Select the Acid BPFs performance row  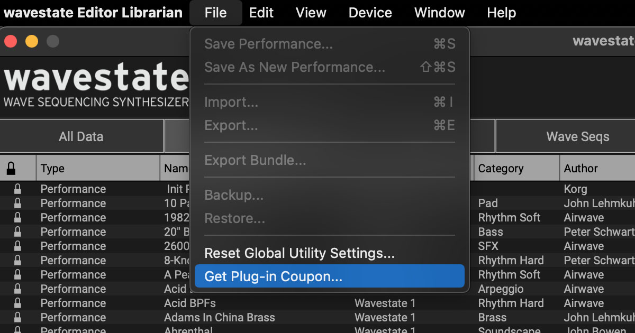coord(190,303)
